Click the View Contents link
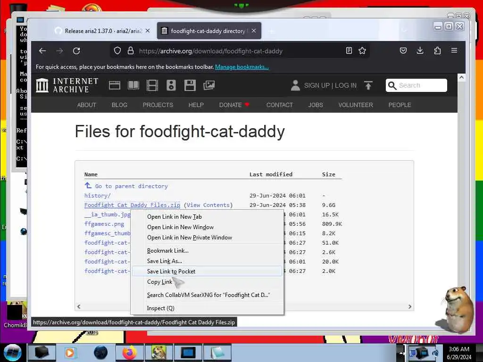This screenshot has height=362, width=483. click(x=208, y=205)
